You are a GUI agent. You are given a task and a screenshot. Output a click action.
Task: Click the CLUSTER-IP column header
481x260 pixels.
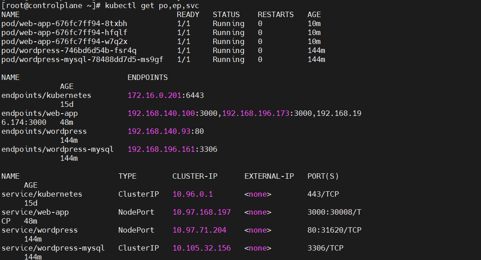point(195,176)
